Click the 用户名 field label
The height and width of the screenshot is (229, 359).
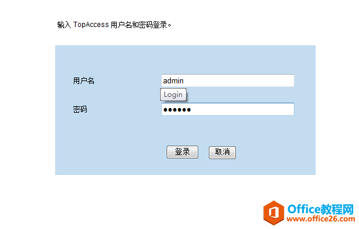(83, 80)
